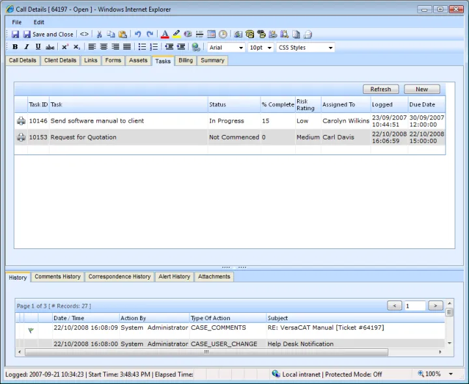Click the indent icon
Screen dimensions: 469x384
tap(180, 47)
